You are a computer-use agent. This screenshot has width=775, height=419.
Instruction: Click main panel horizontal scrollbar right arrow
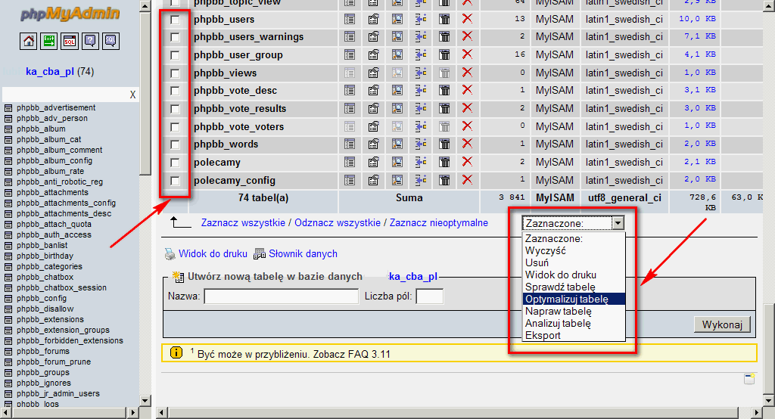(x=757, y=412)
